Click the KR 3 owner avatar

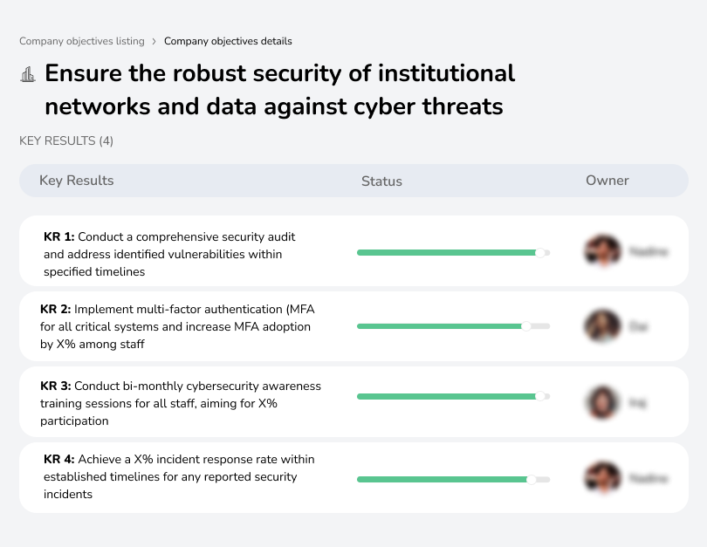[x=603, y=402]
